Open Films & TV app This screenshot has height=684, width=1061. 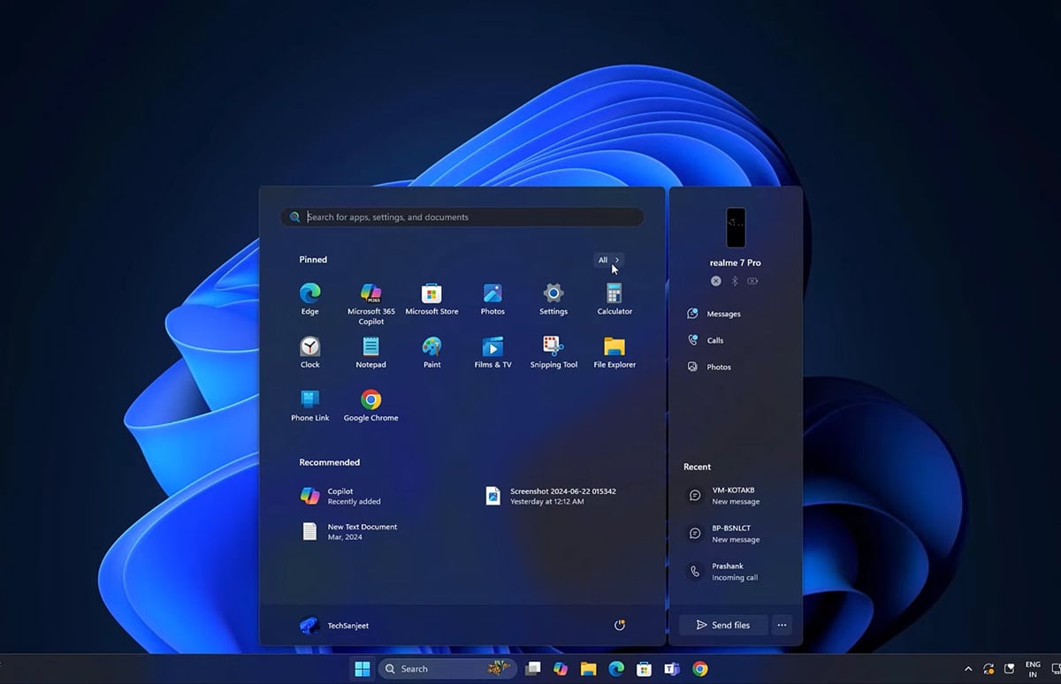(492, 353)
